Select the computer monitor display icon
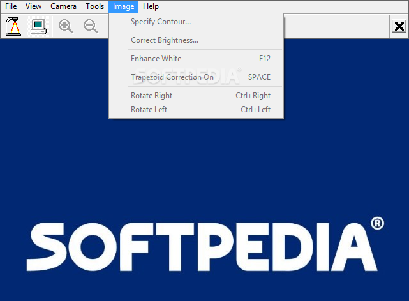Image resolution: width=409 pixels, height=301 pixels. [39, 26]
